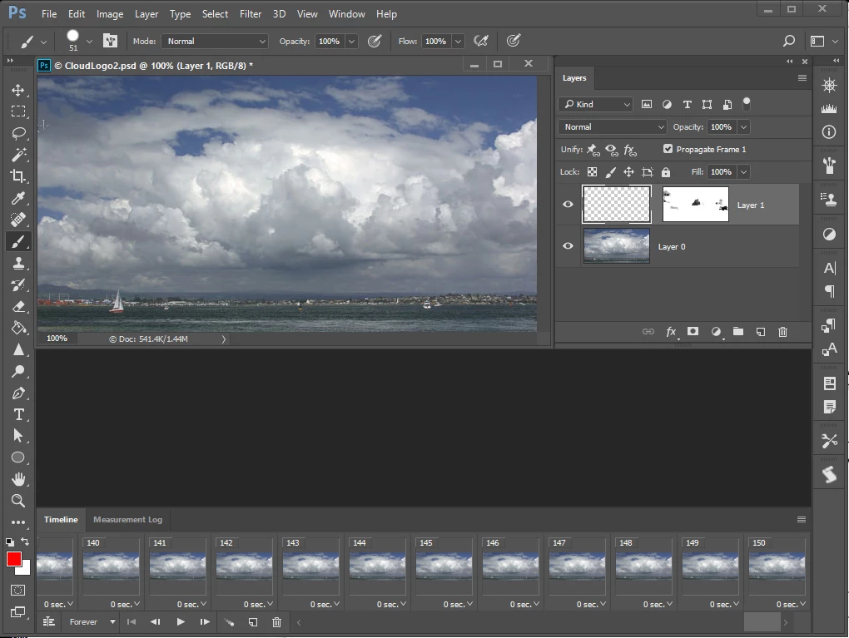Hide Layer 1 visibility eye
Screen dimensions: 849x638
[568, 205]
